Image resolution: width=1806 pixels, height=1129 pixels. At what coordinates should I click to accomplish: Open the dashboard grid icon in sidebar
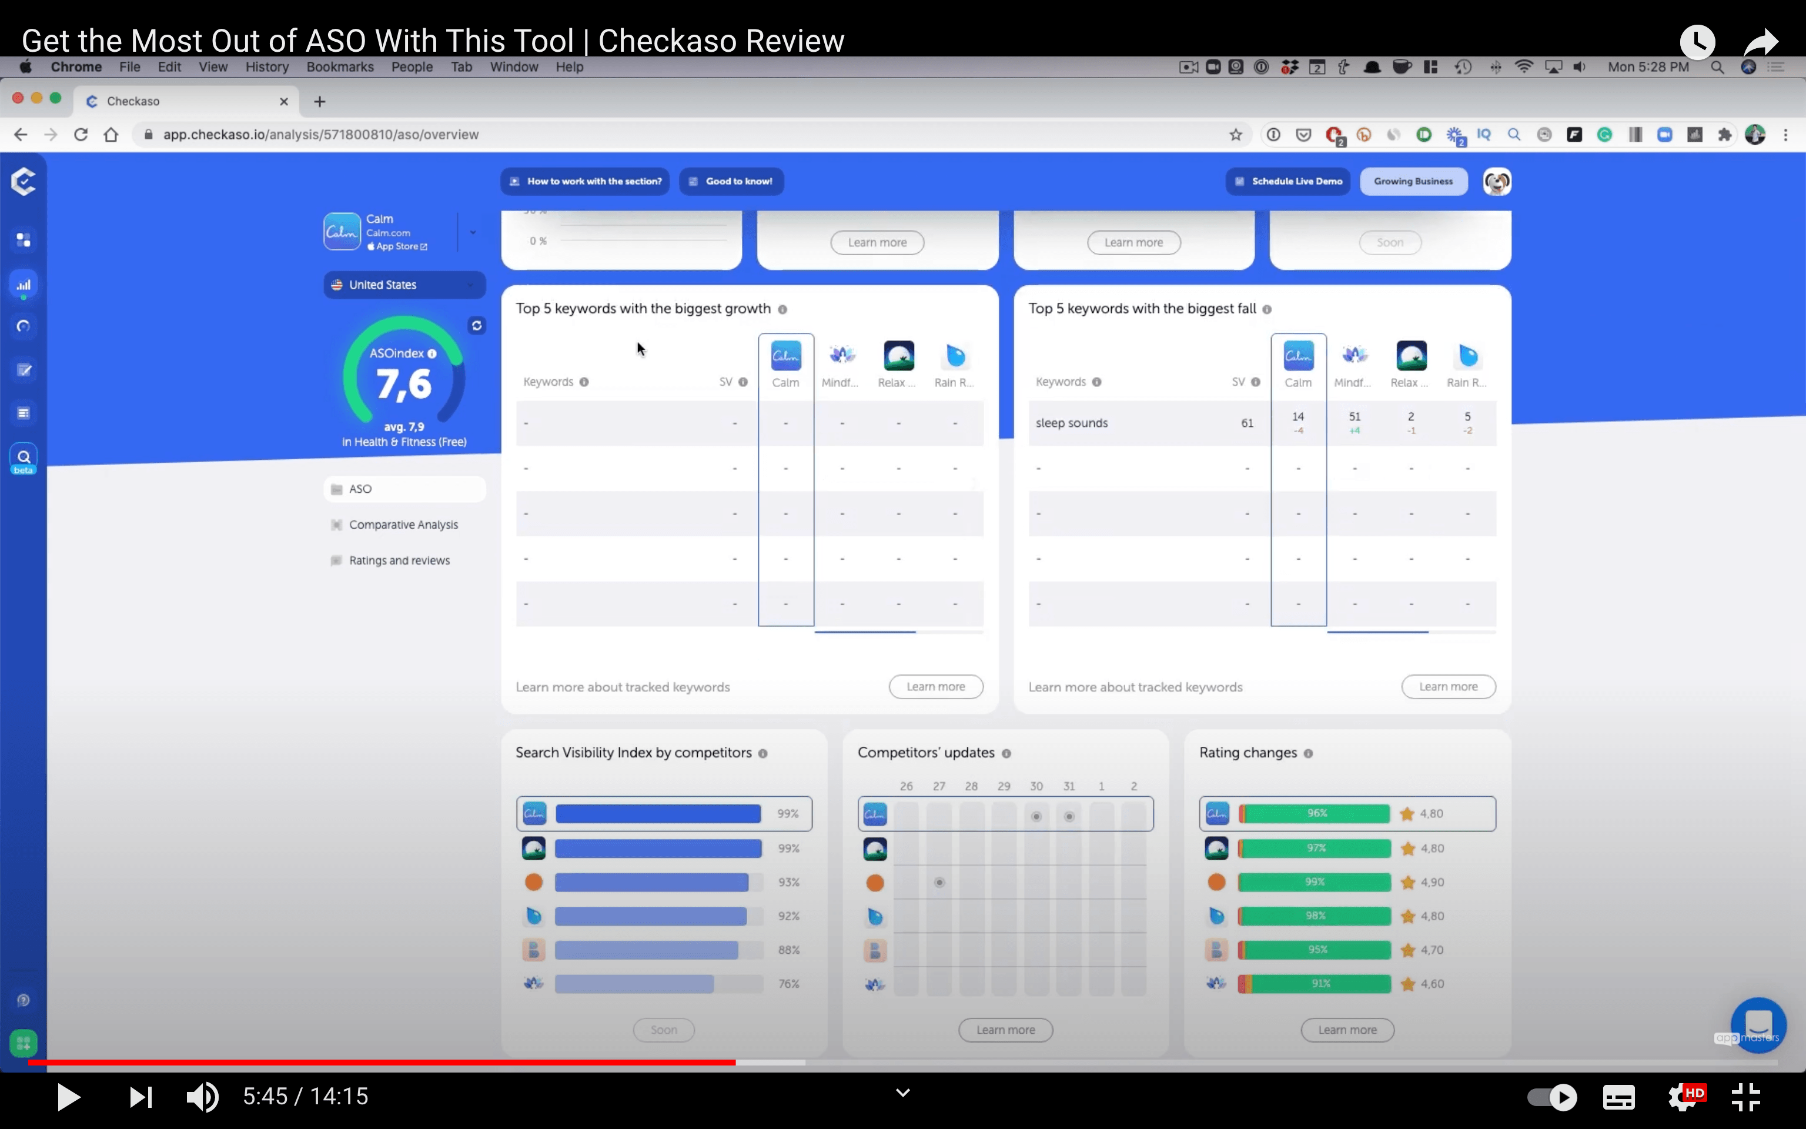click(23, 240)
